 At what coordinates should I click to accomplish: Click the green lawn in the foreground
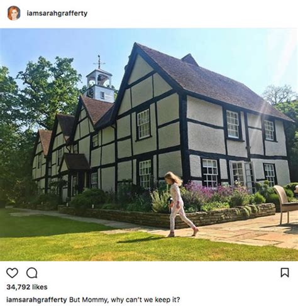(x=126, y=243)
